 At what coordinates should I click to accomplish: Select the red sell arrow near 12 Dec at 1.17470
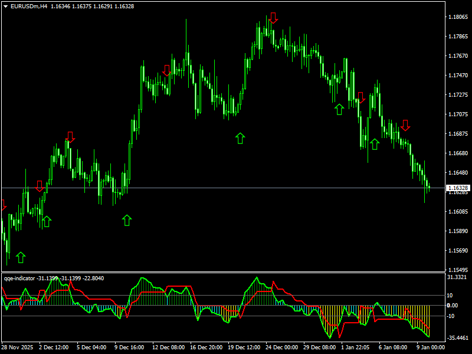coord(166,70)
